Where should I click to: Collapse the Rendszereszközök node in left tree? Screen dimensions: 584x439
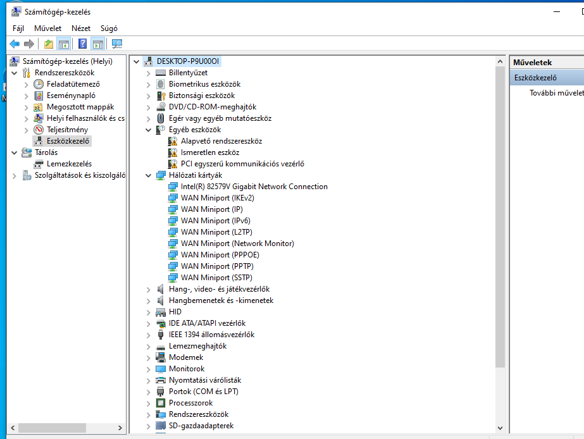[x=15, y=73]
